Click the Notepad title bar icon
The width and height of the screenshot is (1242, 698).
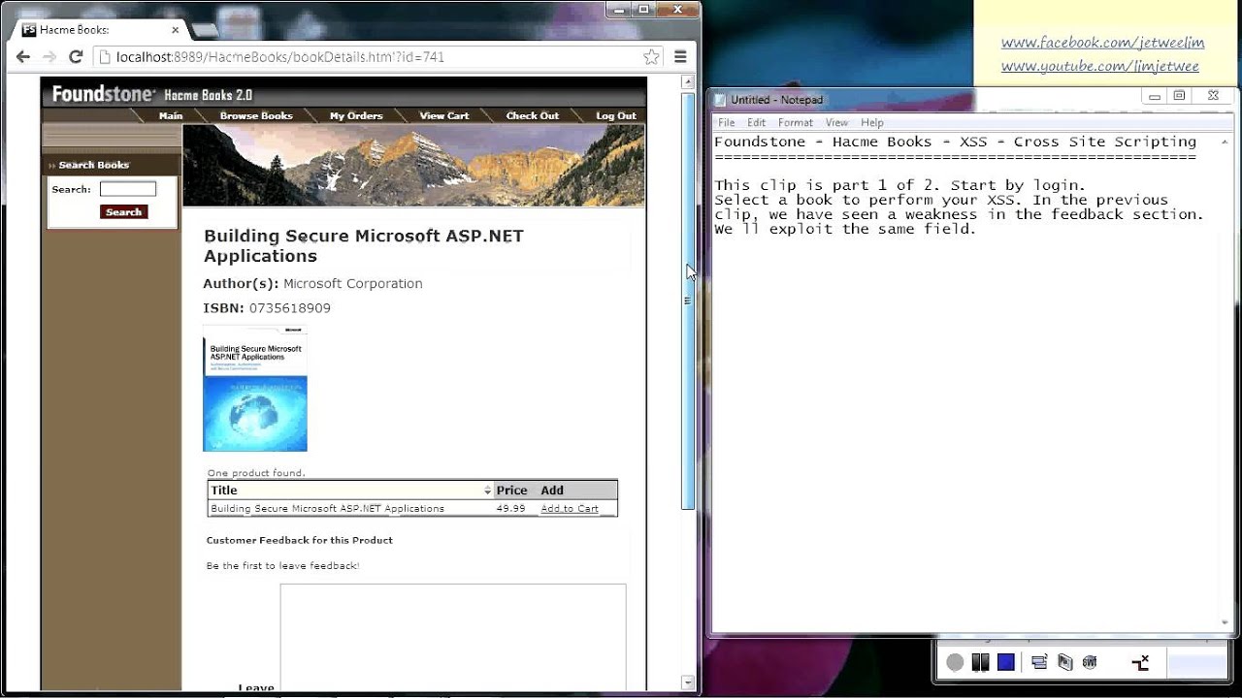[x=719, y=99]
